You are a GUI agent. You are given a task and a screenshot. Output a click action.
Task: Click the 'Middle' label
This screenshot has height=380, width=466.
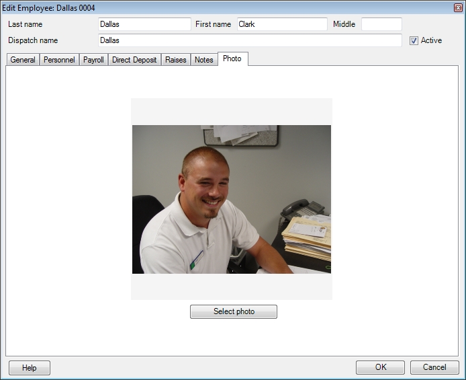(344, 24)
